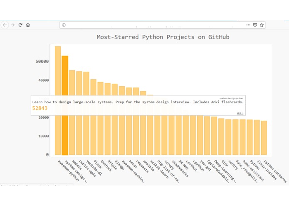Click the scrapy x-axis label
This screenshot has width=289, height=205.
[169, 165]
